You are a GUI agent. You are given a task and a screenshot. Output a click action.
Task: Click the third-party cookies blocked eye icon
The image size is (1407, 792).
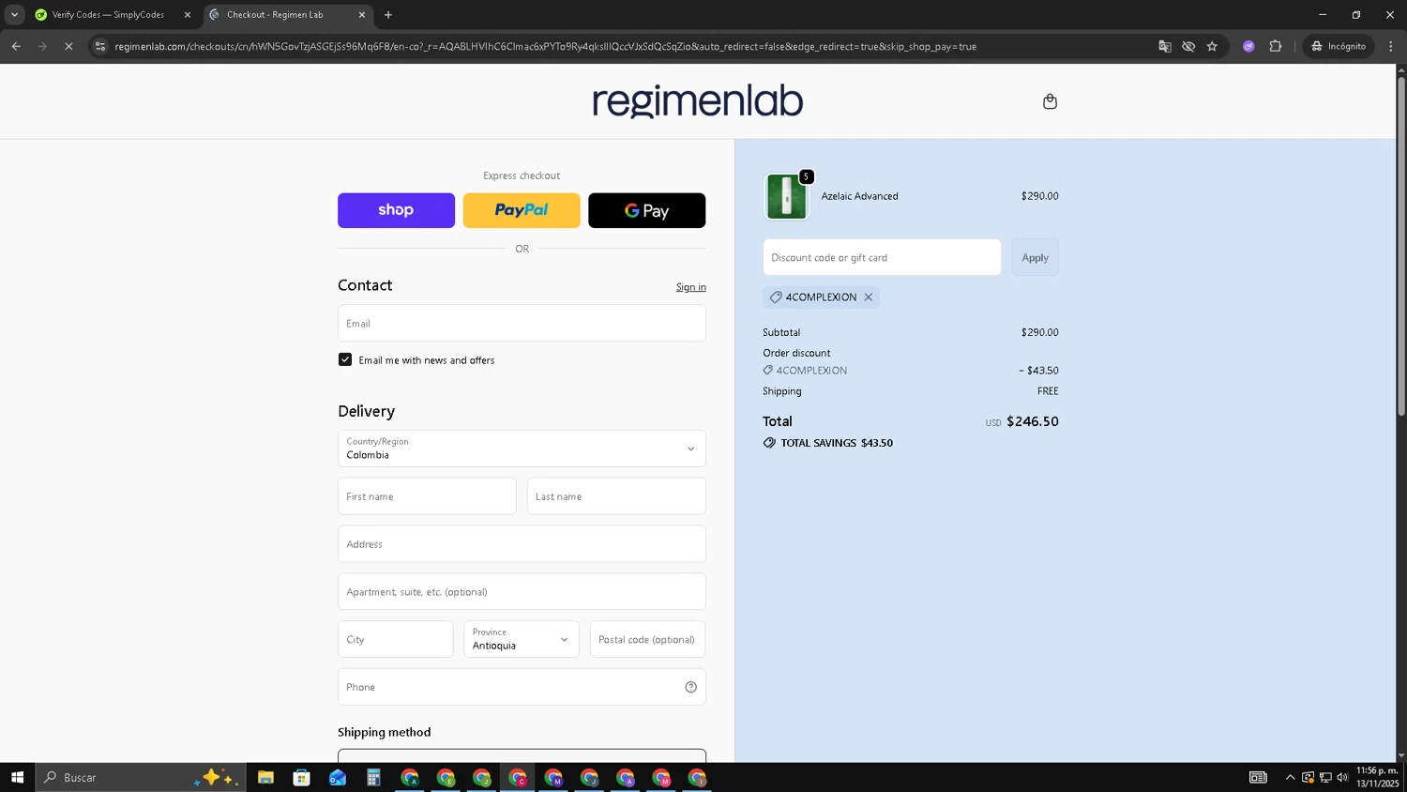click(1188, 46)
